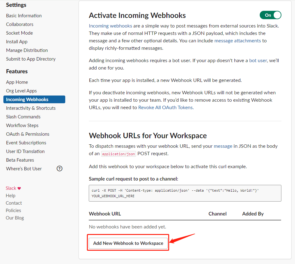Click Revoke All OAuth Tokens link
The width and height of the screenshot is (295, 264).
[166, 108]
